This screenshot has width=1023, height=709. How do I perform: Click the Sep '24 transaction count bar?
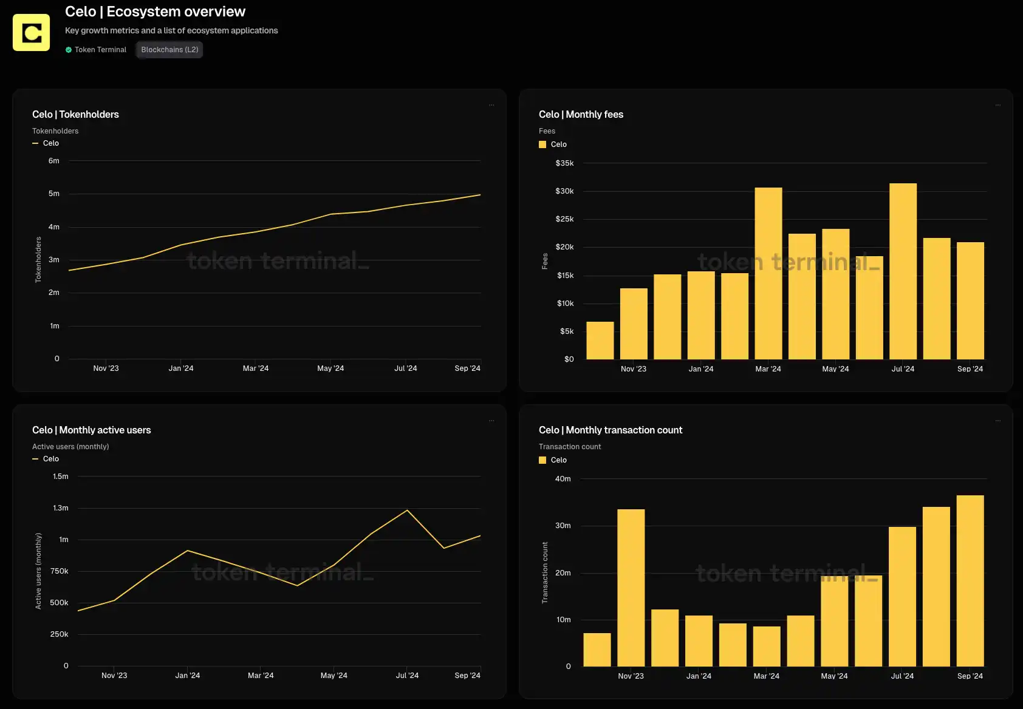(x=970, y=581)
